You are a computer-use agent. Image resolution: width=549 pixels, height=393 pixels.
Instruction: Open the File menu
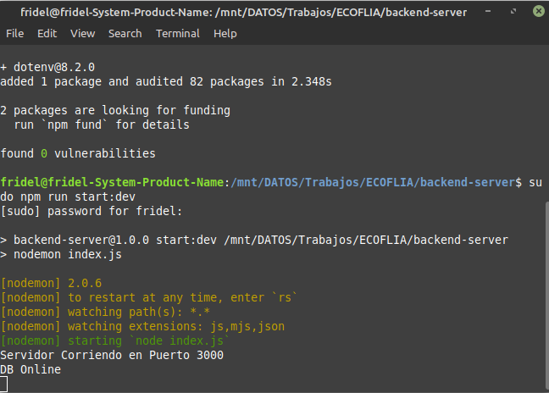pos(14,34)
